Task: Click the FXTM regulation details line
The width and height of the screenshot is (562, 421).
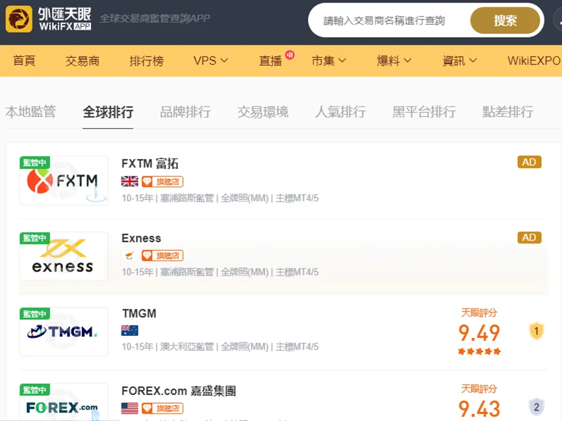Action: (220, 198)
